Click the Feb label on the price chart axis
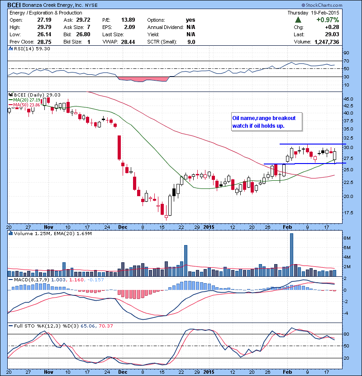The width and height of the screenshot is (362, 376). point(287,227)
